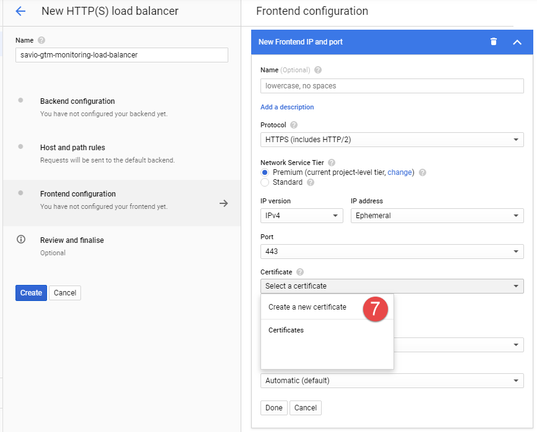This screenshot has height=432, width=537.
Task: Click help icon beside Protocol label
Action: click(294, 125)
